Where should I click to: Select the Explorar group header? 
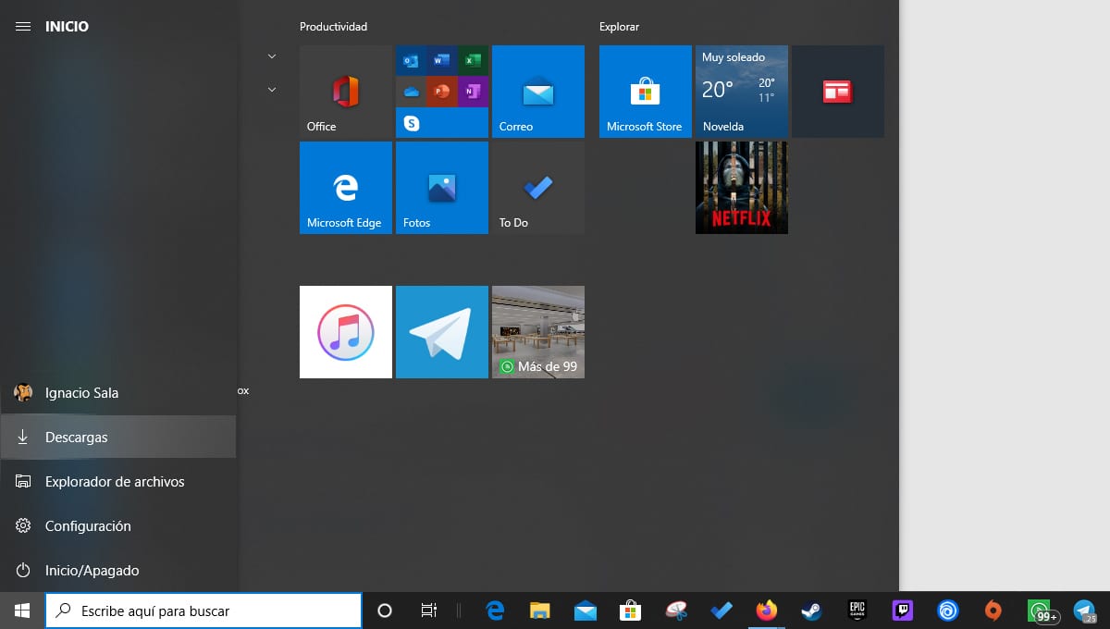tap(619, 27)
